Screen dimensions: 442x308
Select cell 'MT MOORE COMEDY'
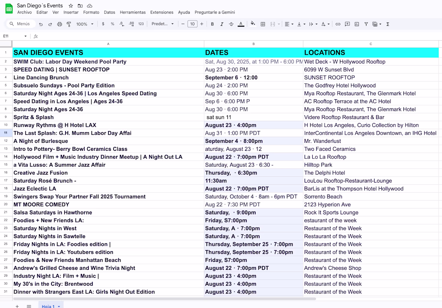click(x=108, y=205)
